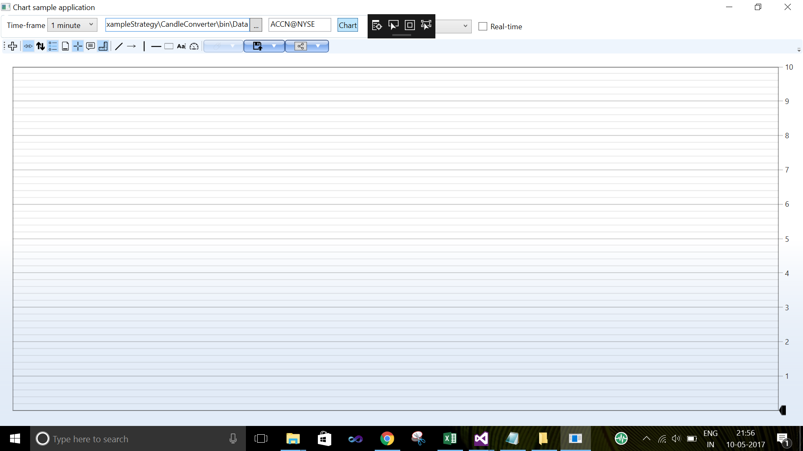Click the save floppy disk icon
The image size is (803, 451).
point(258,46)
